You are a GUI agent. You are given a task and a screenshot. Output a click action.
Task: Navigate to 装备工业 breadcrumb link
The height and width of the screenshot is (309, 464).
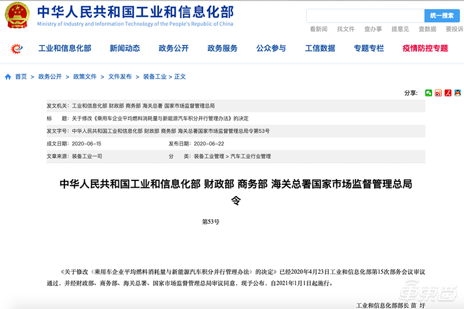[x=155, y=77]
